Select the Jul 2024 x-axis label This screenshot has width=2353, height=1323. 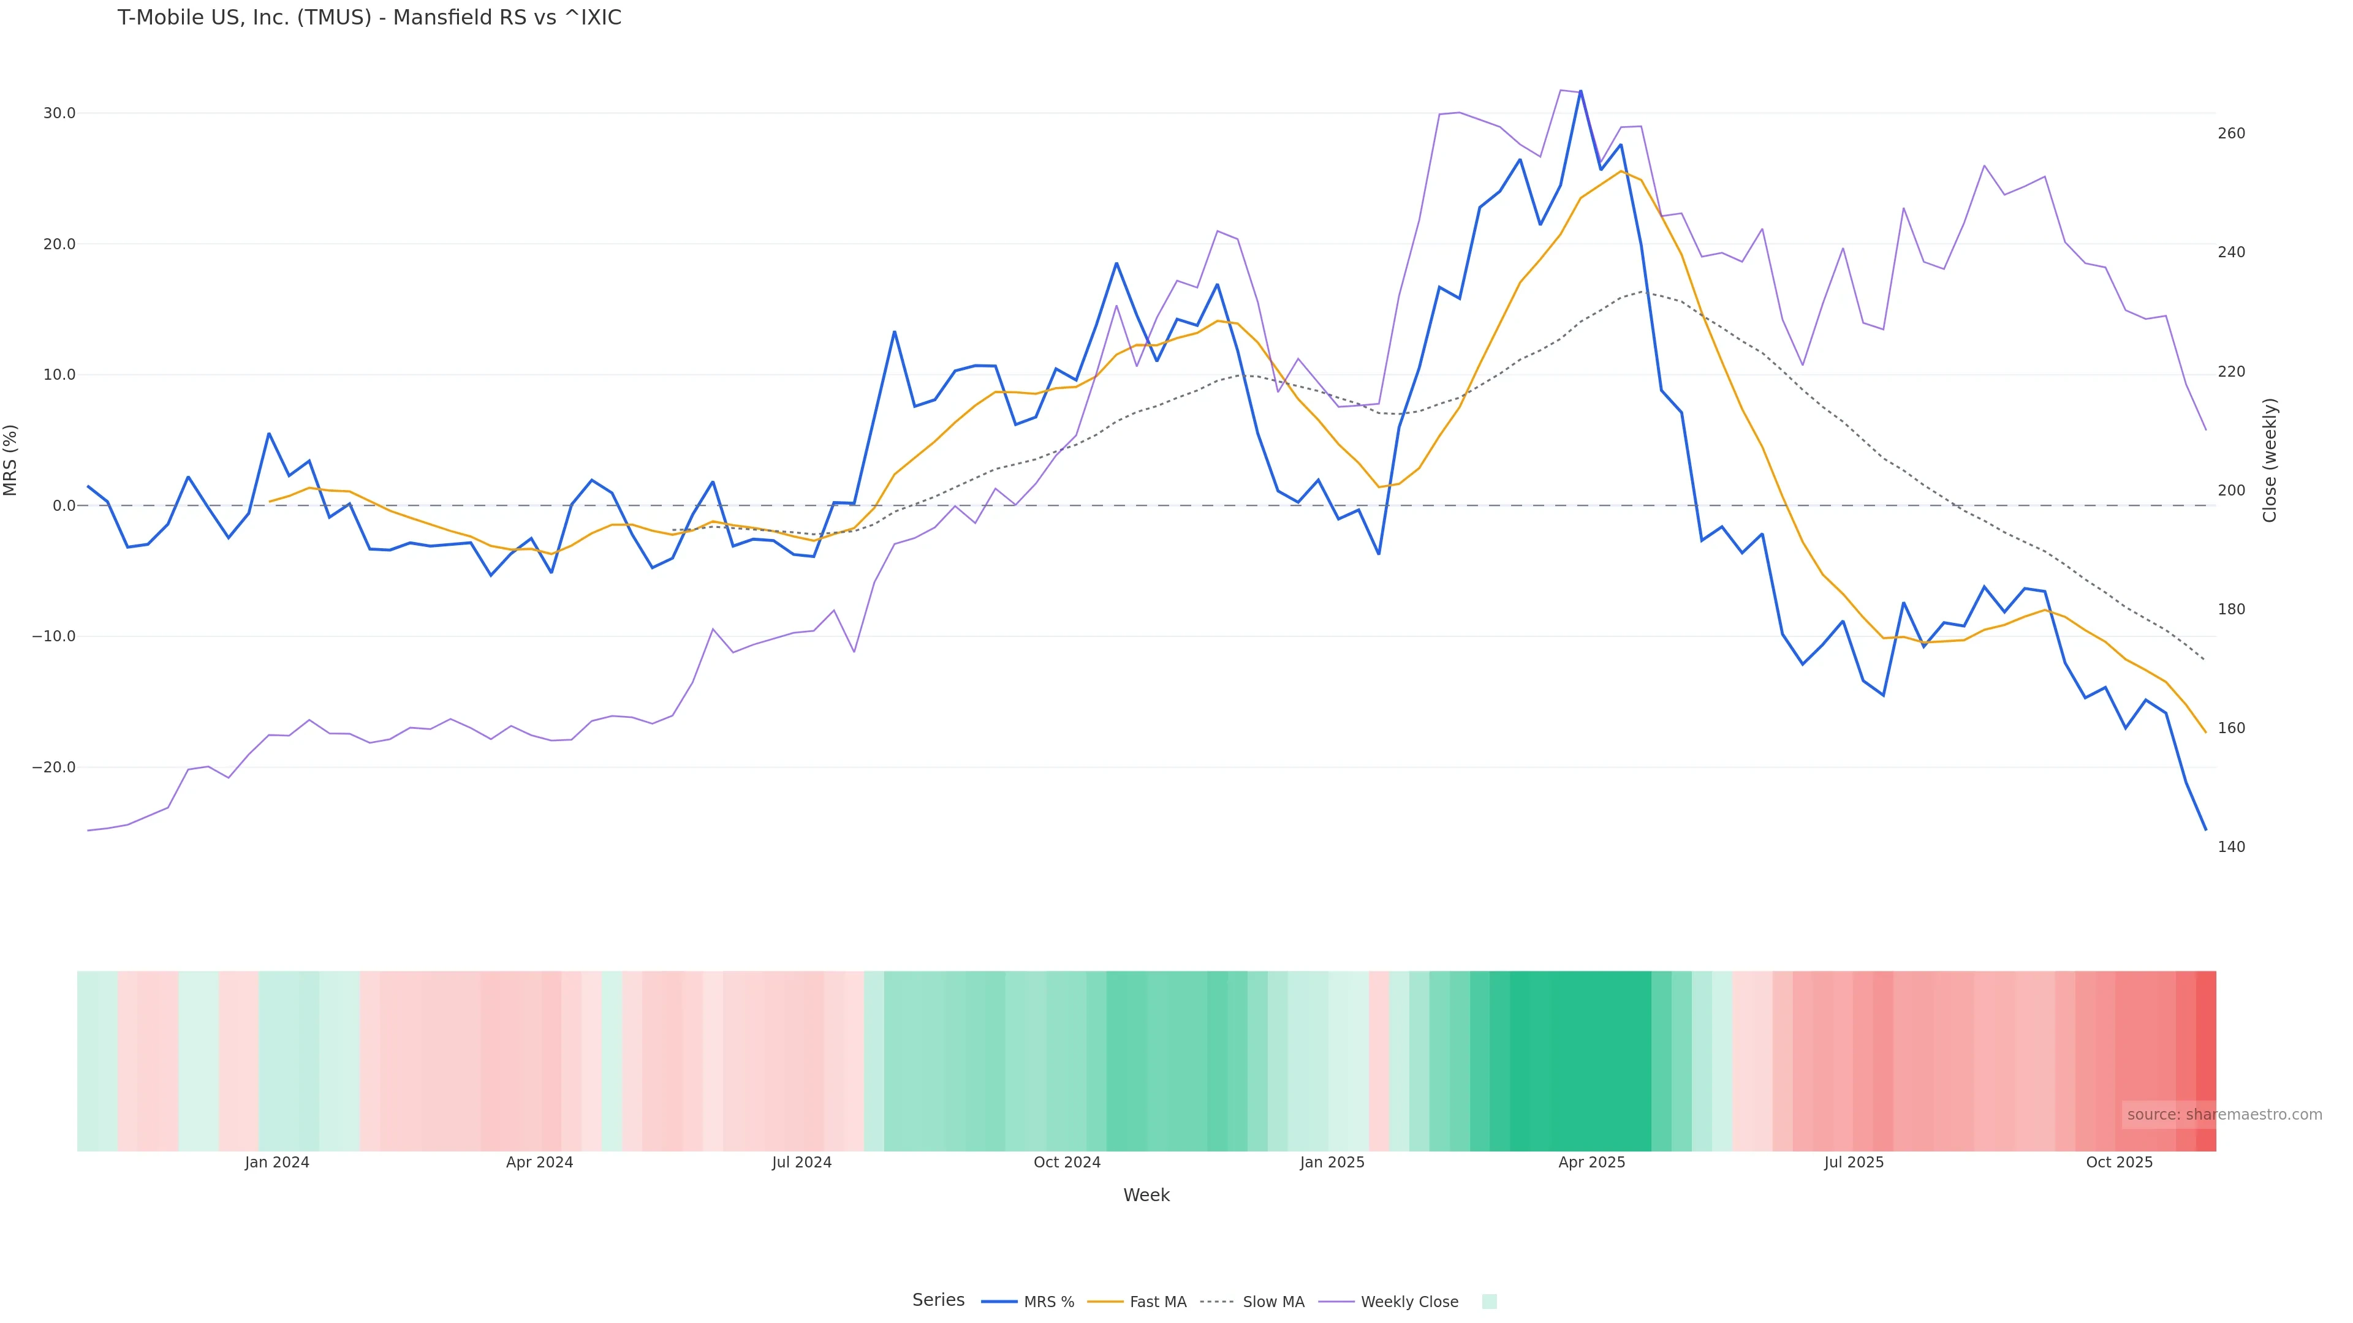click(801, 1163)
